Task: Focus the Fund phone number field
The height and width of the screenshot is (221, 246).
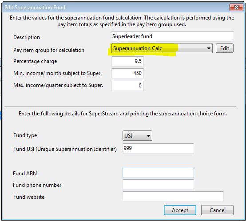Action: pyautogui.click(x=158, y=185)
